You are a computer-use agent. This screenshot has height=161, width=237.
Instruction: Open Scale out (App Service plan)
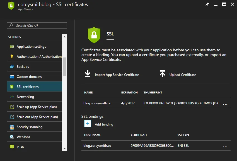click(x=35, y=117)
